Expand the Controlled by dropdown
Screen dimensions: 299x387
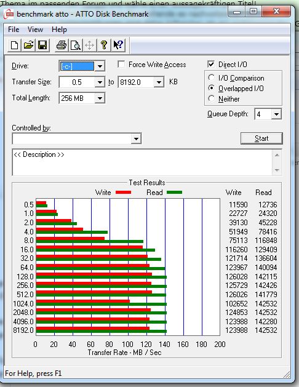click(136, 138)
